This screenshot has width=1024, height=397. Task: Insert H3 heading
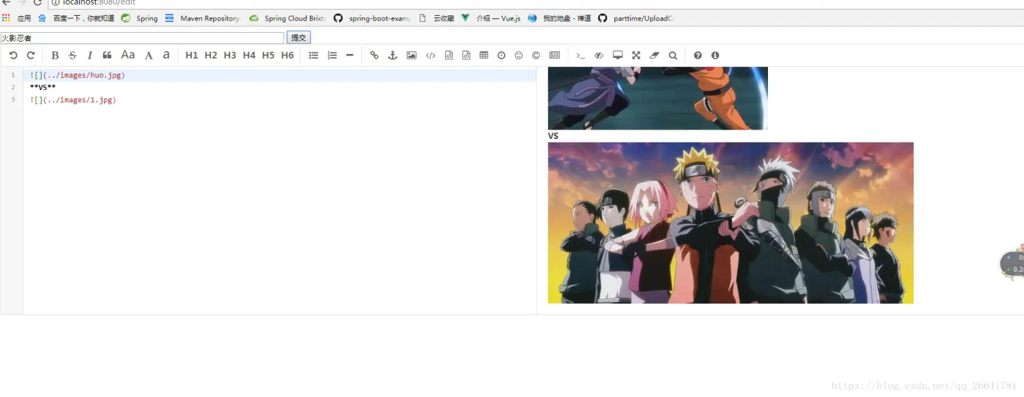tap(230, 55)
